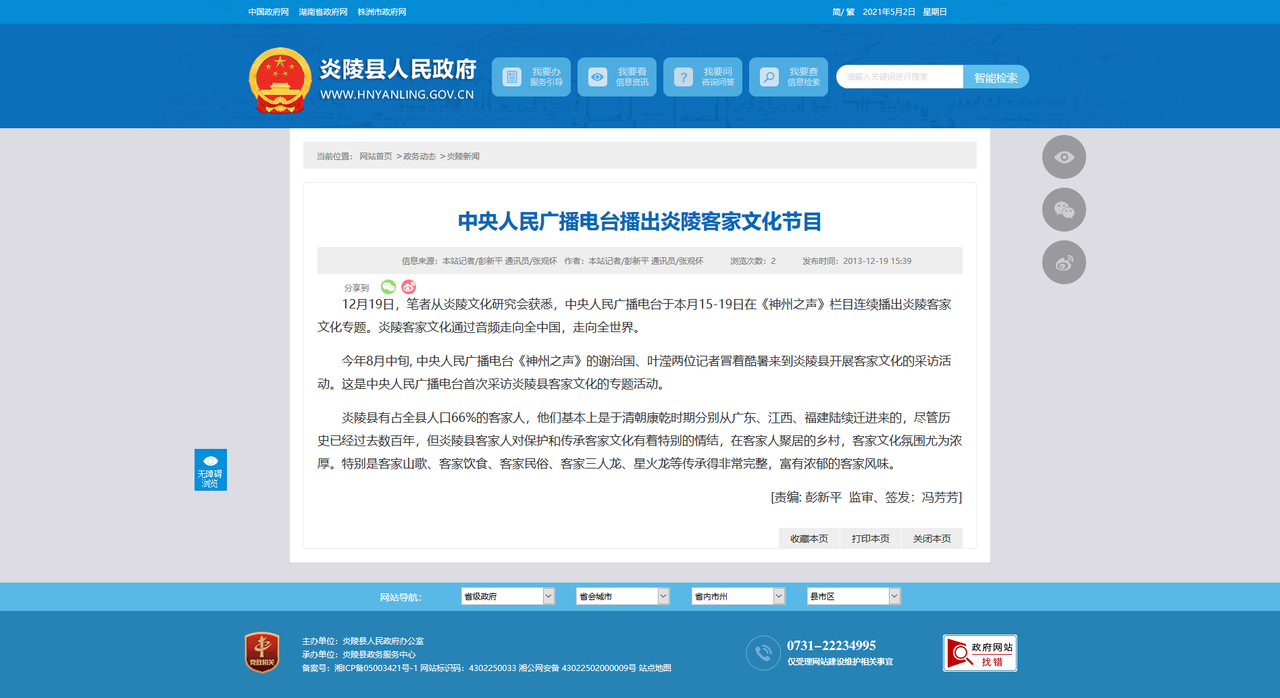Click the WeChat share icon under the article info
1280x698 pixels.
[388, 287]
